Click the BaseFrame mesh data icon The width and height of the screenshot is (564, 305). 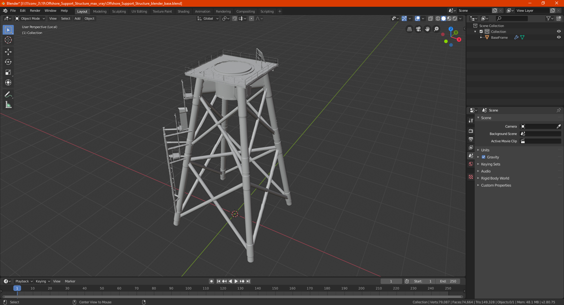pos(522,37)
